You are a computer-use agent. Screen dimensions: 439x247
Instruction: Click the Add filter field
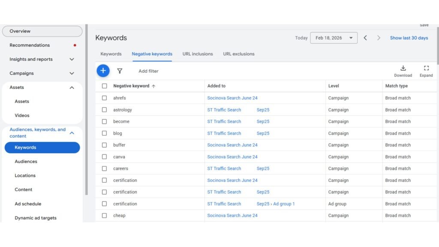(148, 71)
